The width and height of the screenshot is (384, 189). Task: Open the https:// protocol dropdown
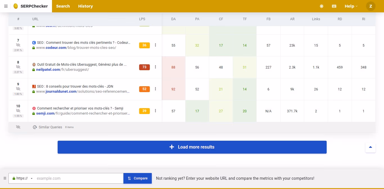pyautogui.click(x=23, y=178)
